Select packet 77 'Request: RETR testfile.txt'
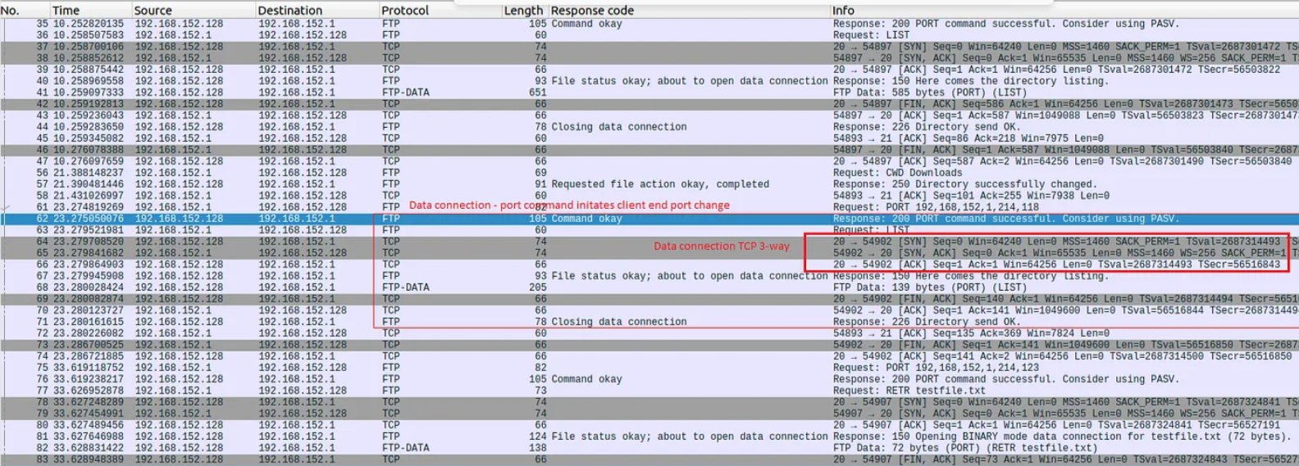 649,391
